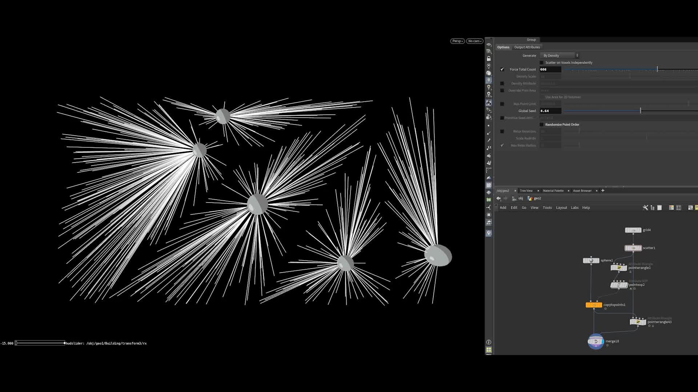Toggle Force Total Count checkbox

[x=502, y=69]
